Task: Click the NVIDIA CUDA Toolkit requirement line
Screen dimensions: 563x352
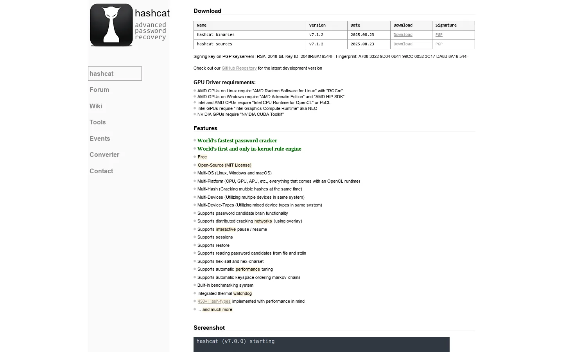Action: 240,114
